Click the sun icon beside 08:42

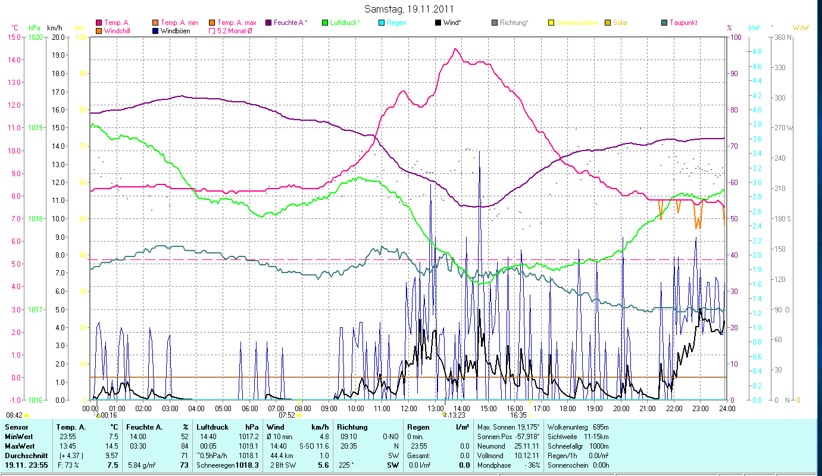point(27,415)
